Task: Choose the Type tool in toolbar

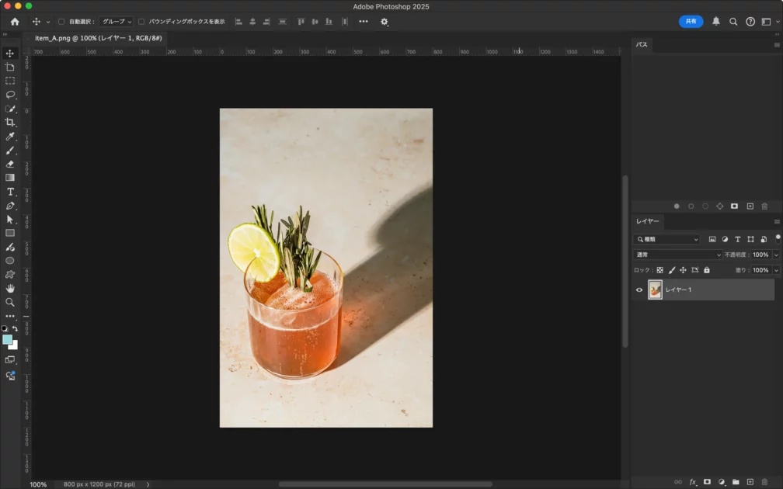Action: 10,192
